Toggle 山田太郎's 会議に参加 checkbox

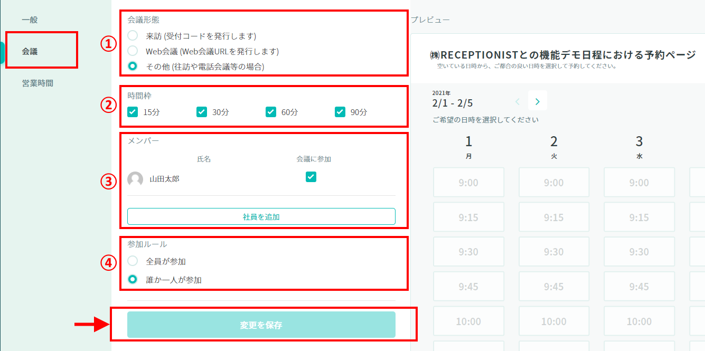311,177
